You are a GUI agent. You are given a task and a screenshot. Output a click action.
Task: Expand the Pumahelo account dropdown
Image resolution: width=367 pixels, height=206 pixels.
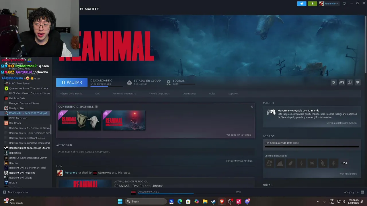329,3
